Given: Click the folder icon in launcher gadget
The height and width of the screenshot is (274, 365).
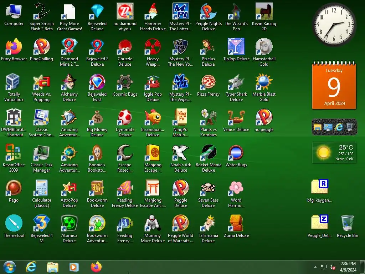Looking at the screenshot, I should (318, 127).
